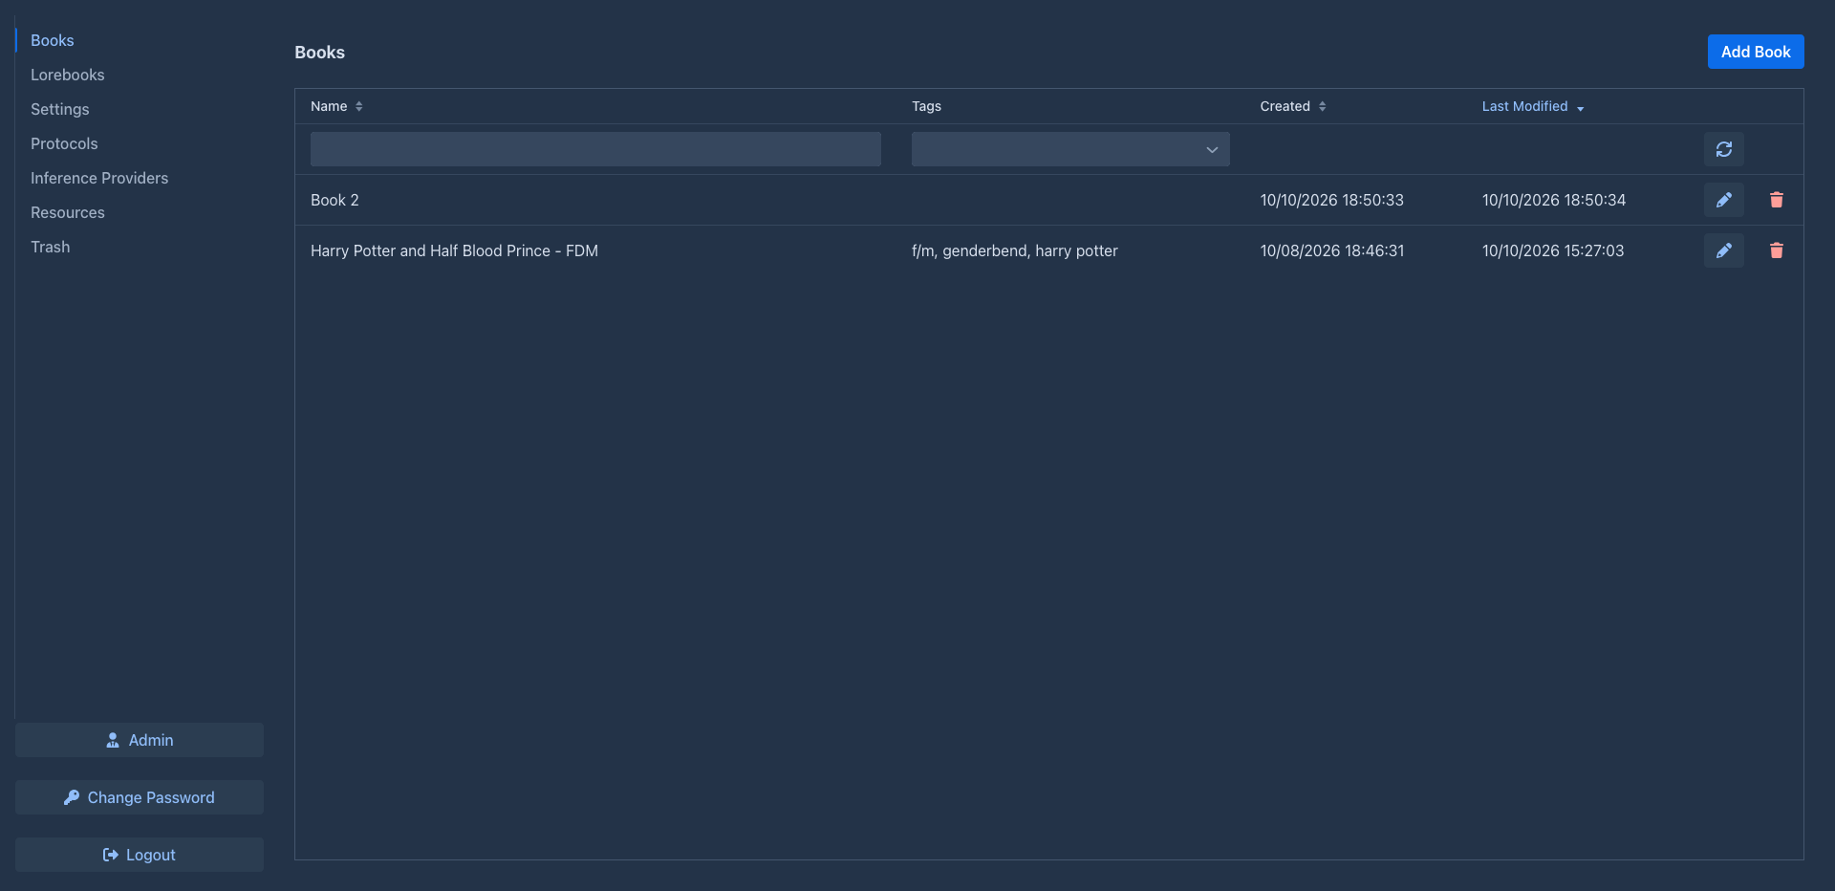Open the Tags filter dropdown
Screen dimensions: 1835x891
(1070, 149)
